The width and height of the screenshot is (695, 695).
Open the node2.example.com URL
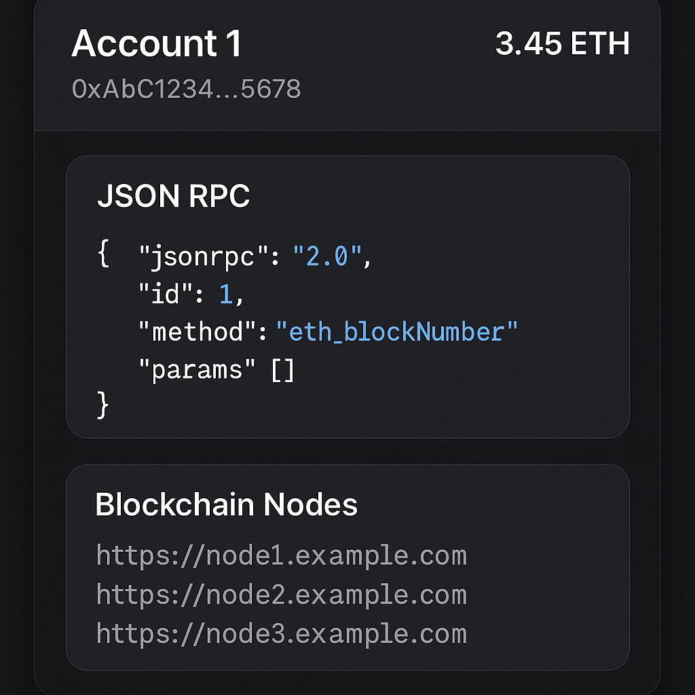tap(282, 595)
